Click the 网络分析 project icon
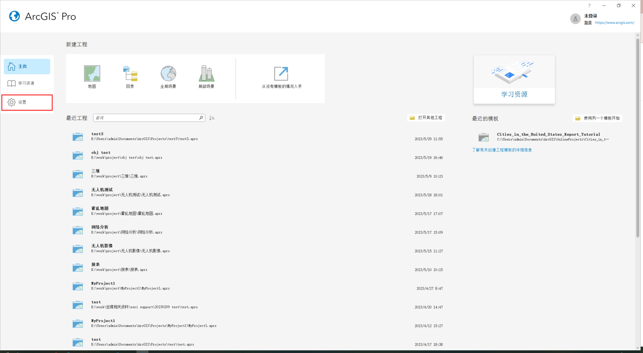Screen dimensions: 643x353 pyautogui.click(x=78, y=230)
